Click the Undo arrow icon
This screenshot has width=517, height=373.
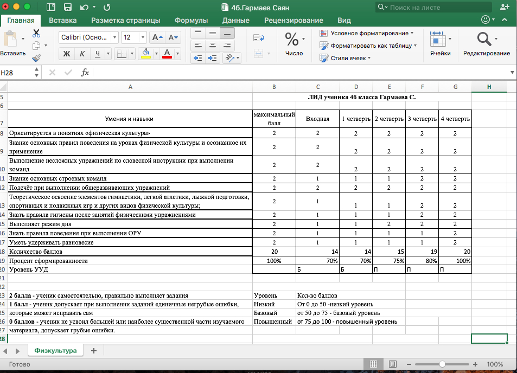[84, 7]
